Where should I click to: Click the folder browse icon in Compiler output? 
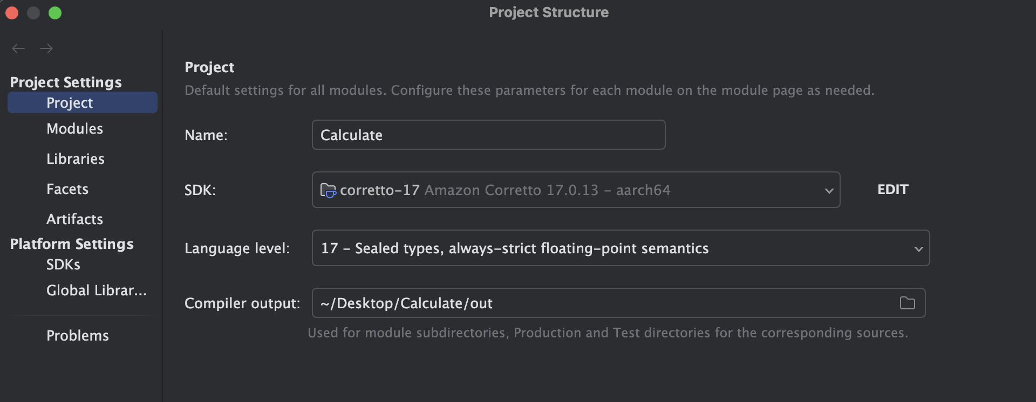point(907,303)
